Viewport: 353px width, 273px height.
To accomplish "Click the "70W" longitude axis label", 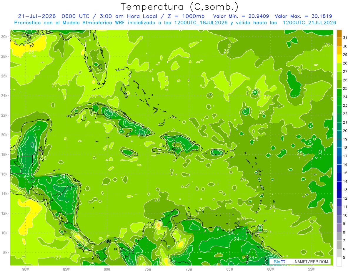I will 189,269.
